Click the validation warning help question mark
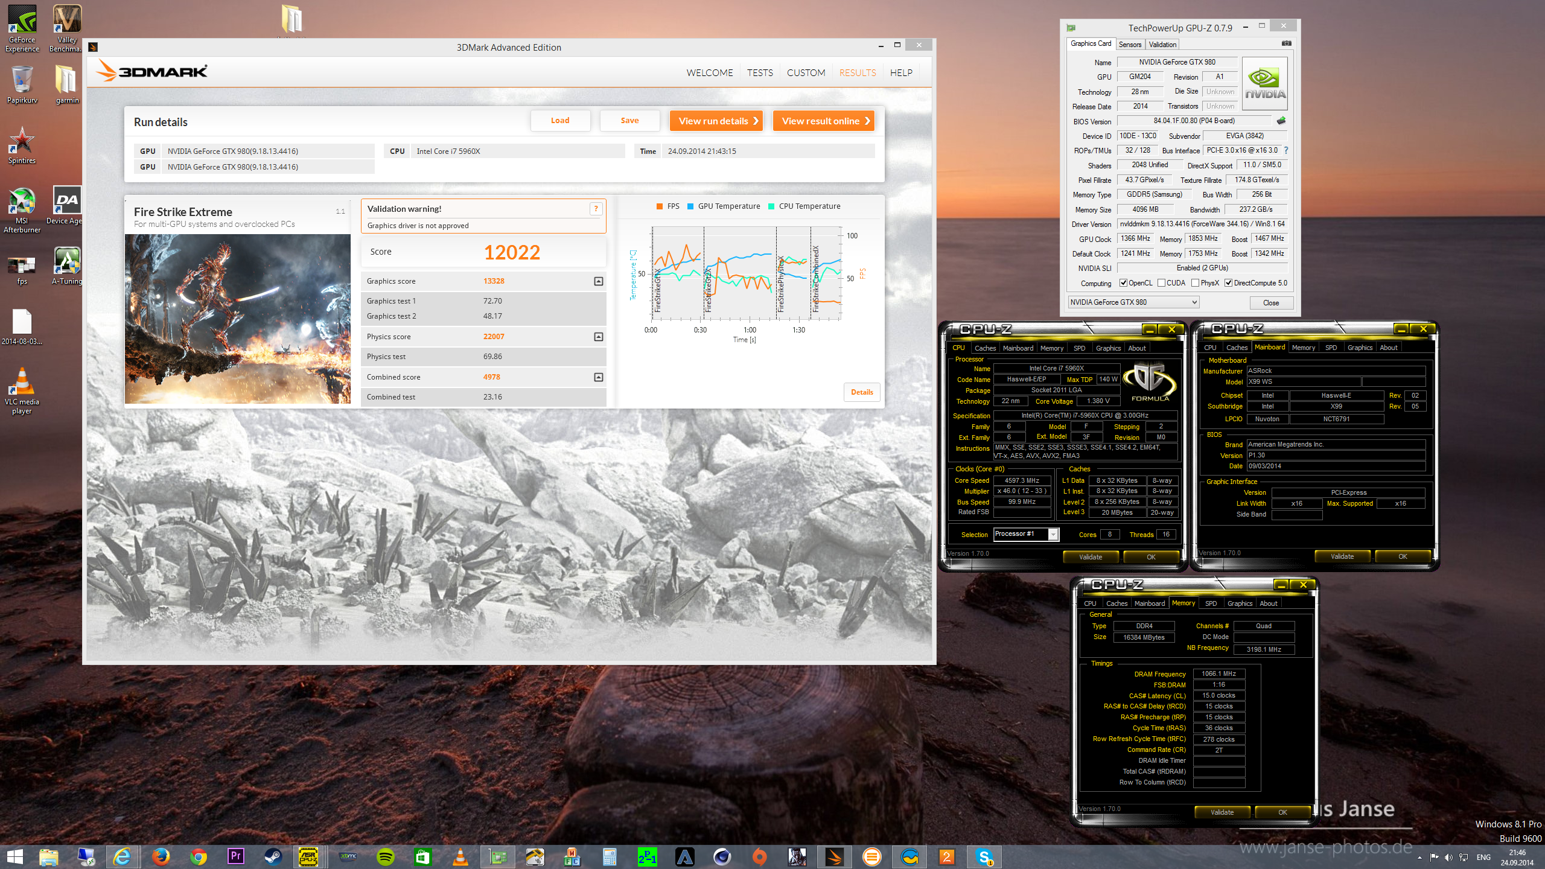The height and width of the screenshot is (869, 1545). (x=596, y=209)
